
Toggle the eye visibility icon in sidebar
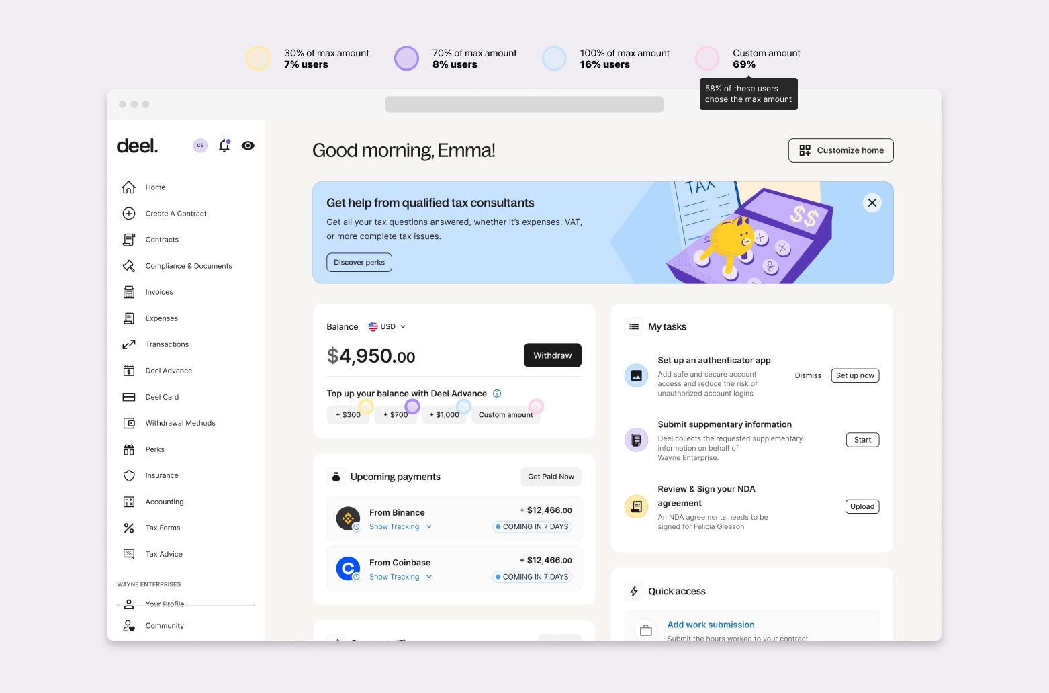(x=248, y=146)
